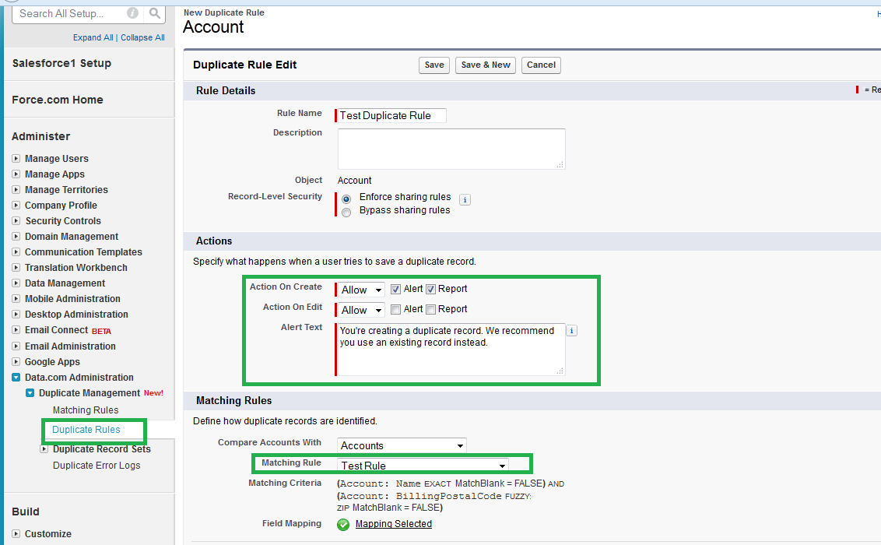Open Matching Rules in sidebar
The image size is (881, 545).
click(86, 410)
